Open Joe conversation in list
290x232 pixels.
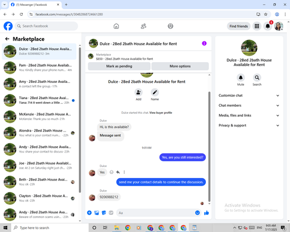[39, 166]
